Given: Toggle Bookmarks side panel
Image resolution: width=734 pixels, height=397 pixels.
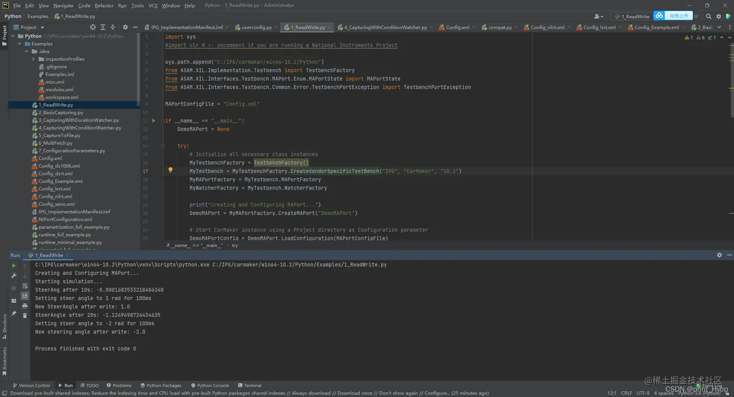Looking at the screenshot, I should (4, 361).
